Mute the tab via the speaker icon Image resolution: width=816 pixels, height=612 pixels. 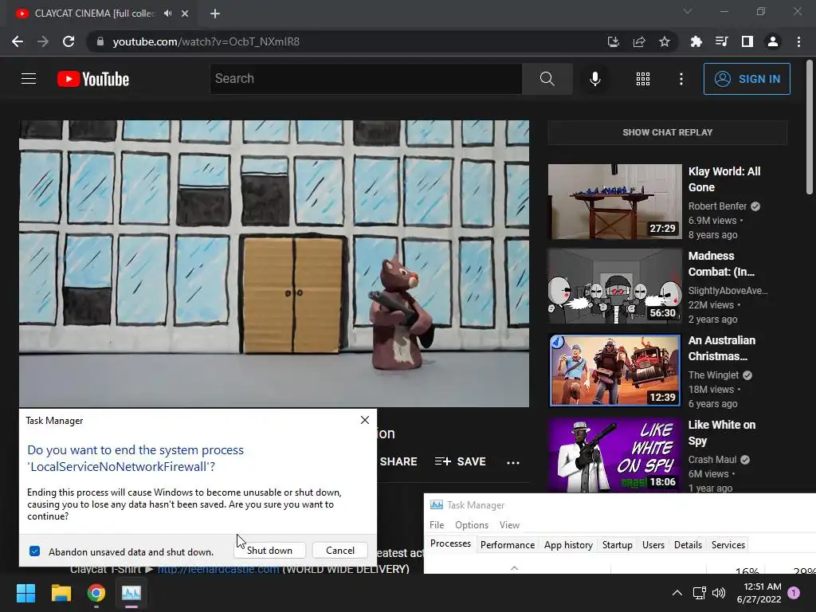click(167, 14)
